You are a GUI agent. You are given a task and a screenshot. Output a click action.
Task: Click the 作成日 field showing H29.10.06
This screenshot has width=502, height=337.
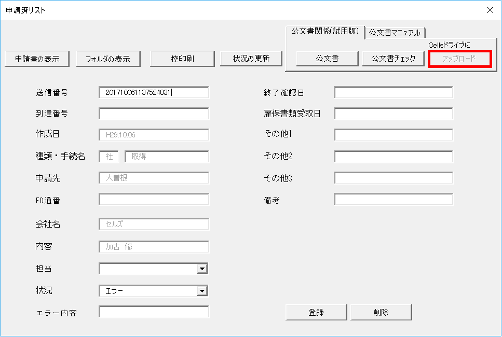[154, 135]
